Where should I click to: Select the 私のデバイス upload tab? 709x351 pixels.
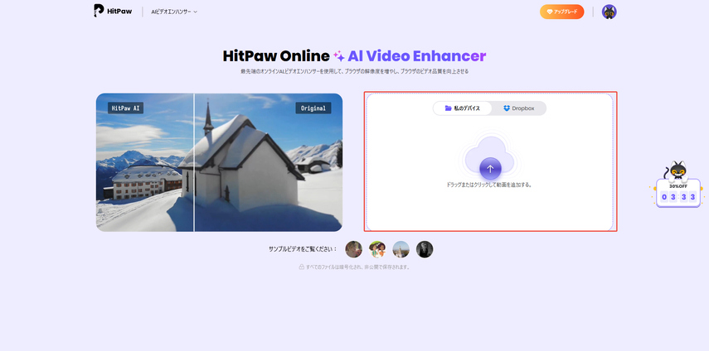(463, 108)
